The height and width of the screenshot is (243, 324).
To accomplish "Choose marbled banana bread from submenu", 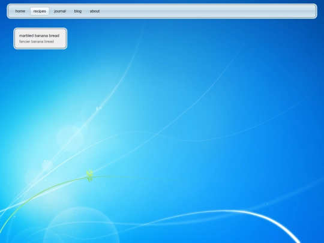I will pyautogui.click(x=39, y=36).
